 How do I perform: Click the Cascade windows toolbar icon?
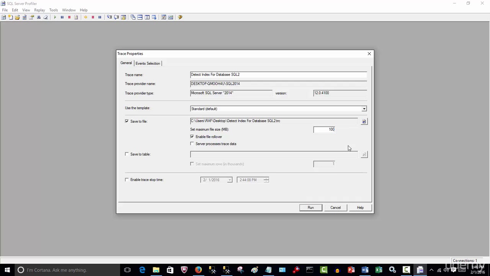coord(133,17)
